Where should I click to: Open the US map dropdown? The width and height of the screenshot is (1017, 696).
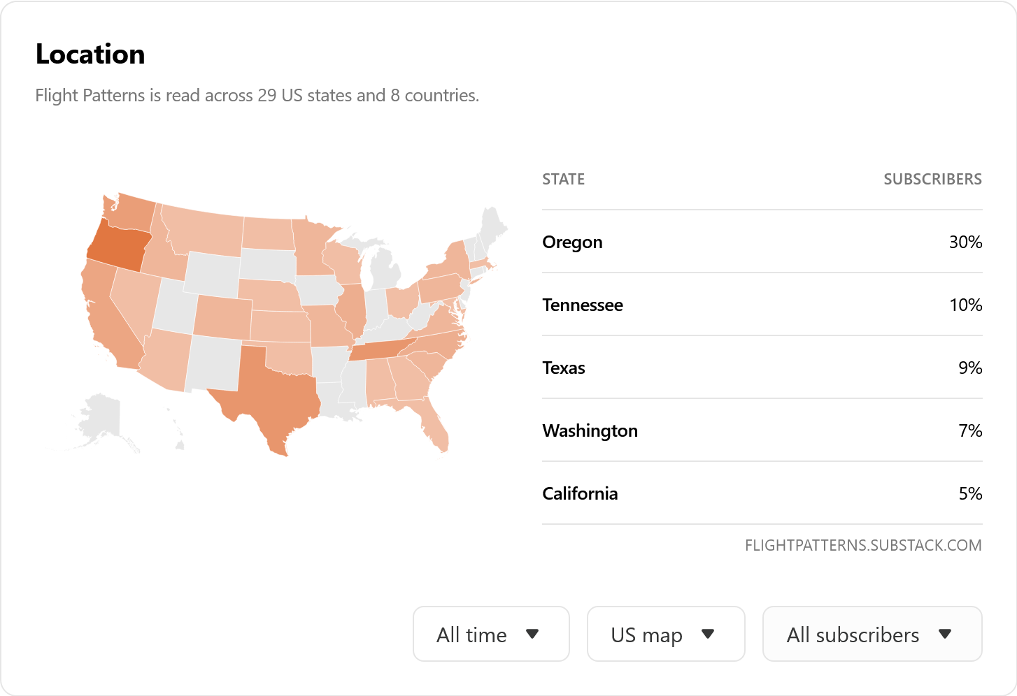coord(666,634)
